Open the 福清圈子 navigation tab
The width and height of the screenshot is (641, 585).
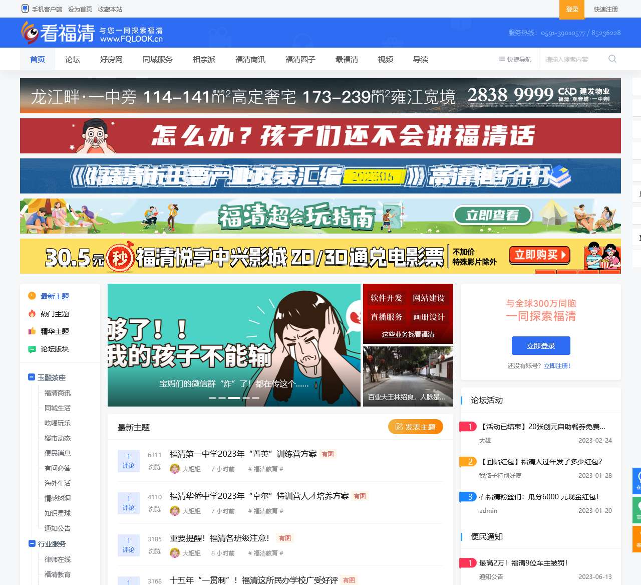pos(300,59)
